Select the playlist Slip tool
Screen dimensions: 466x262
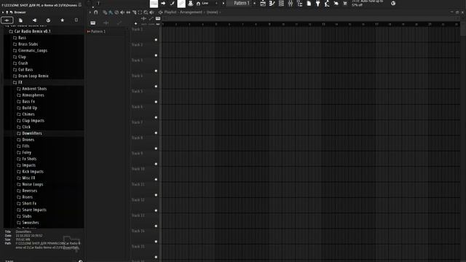pos(128,12)
